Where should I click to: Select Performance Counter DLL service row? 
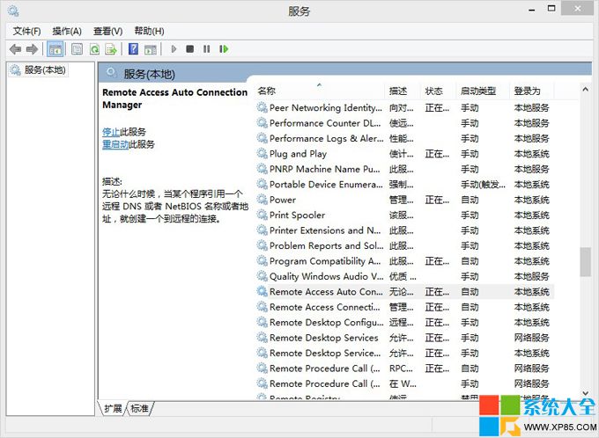(x=404, y=123)
